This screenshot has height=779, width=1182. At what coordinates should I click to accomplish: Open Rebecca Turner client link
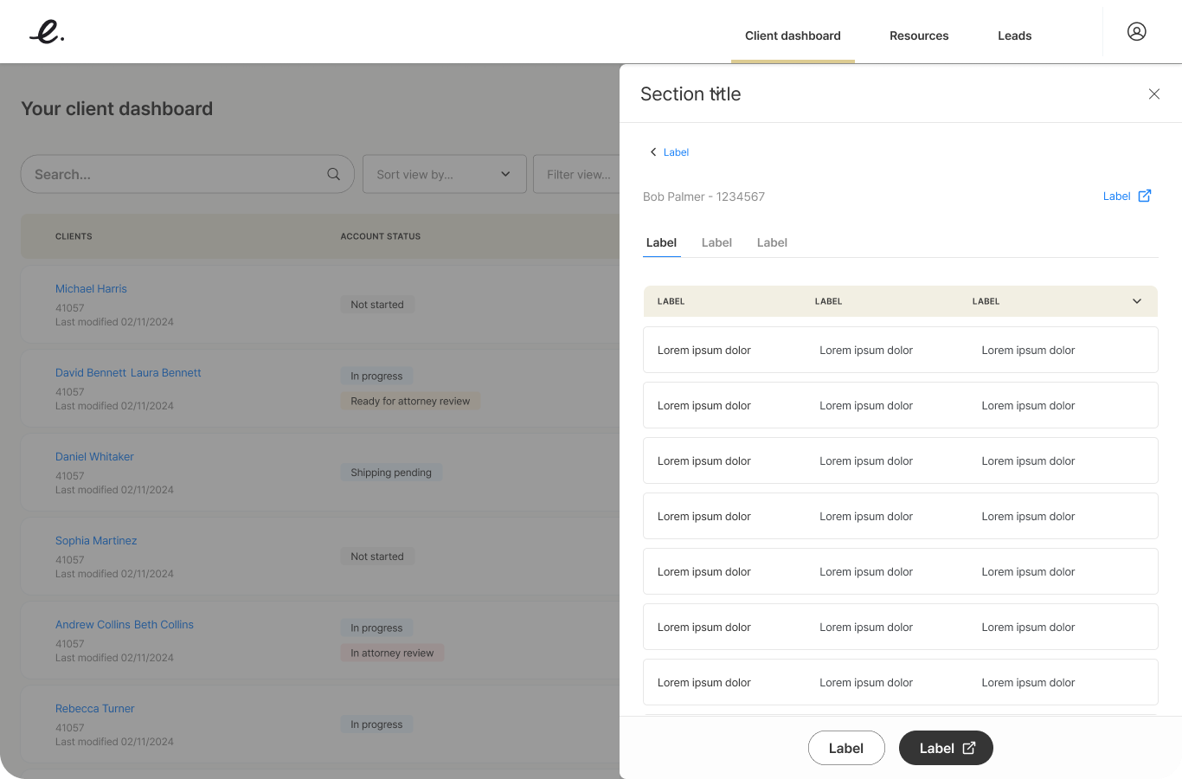(x=94, y=709)
